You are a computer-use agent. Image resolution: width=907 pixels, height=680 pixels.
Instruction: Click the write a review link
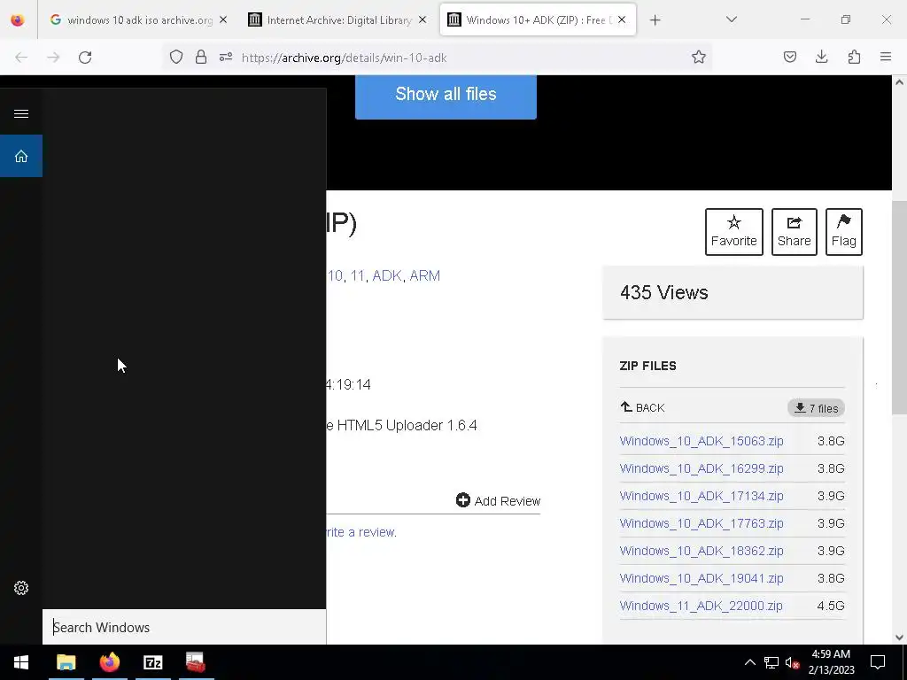click(361, 532)
